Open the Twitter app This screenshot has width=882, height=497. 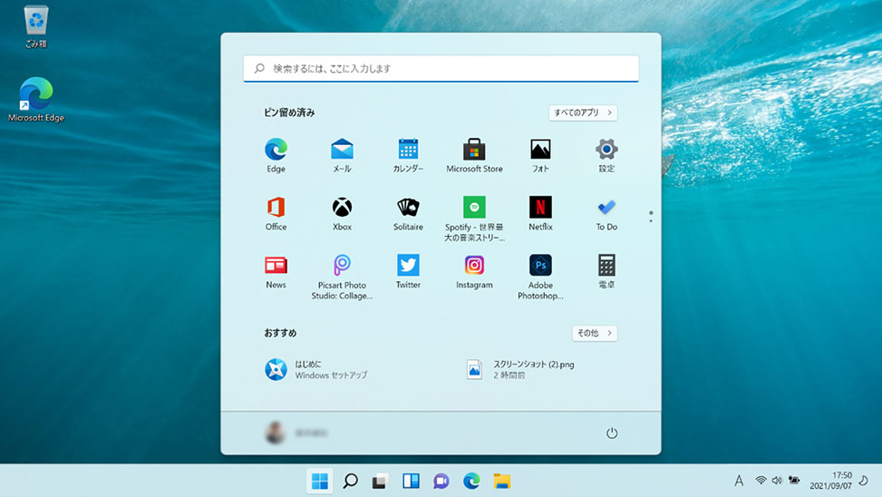click(408, 272)
